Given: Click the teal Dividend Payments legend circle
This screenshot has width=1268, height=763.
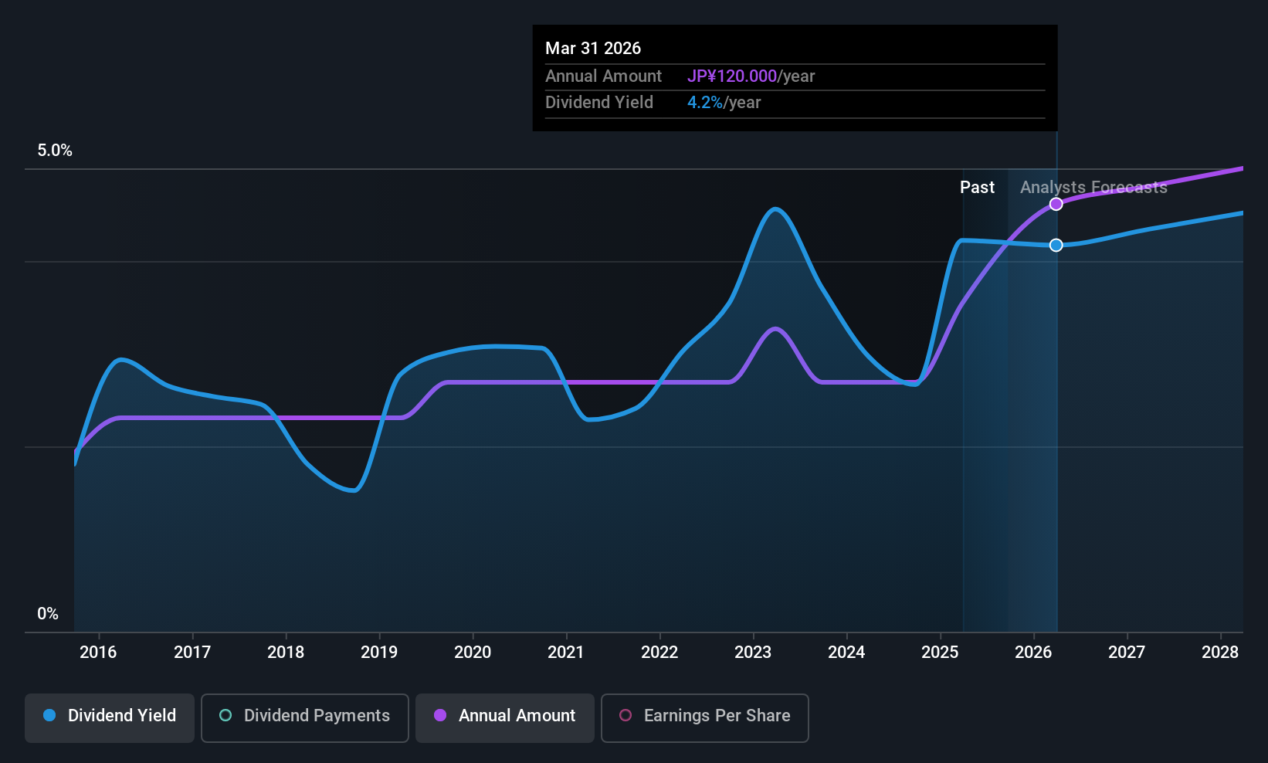Looking at the screenshot, I should pyautogui.click(x=225, y=715).
